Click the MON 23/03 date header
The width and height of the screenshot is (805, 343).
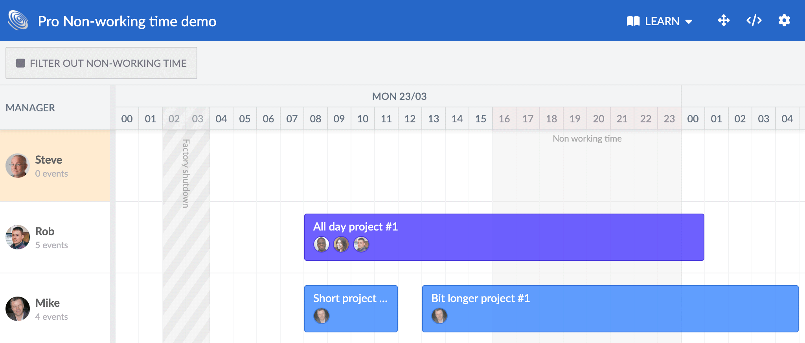click(399, 96)
